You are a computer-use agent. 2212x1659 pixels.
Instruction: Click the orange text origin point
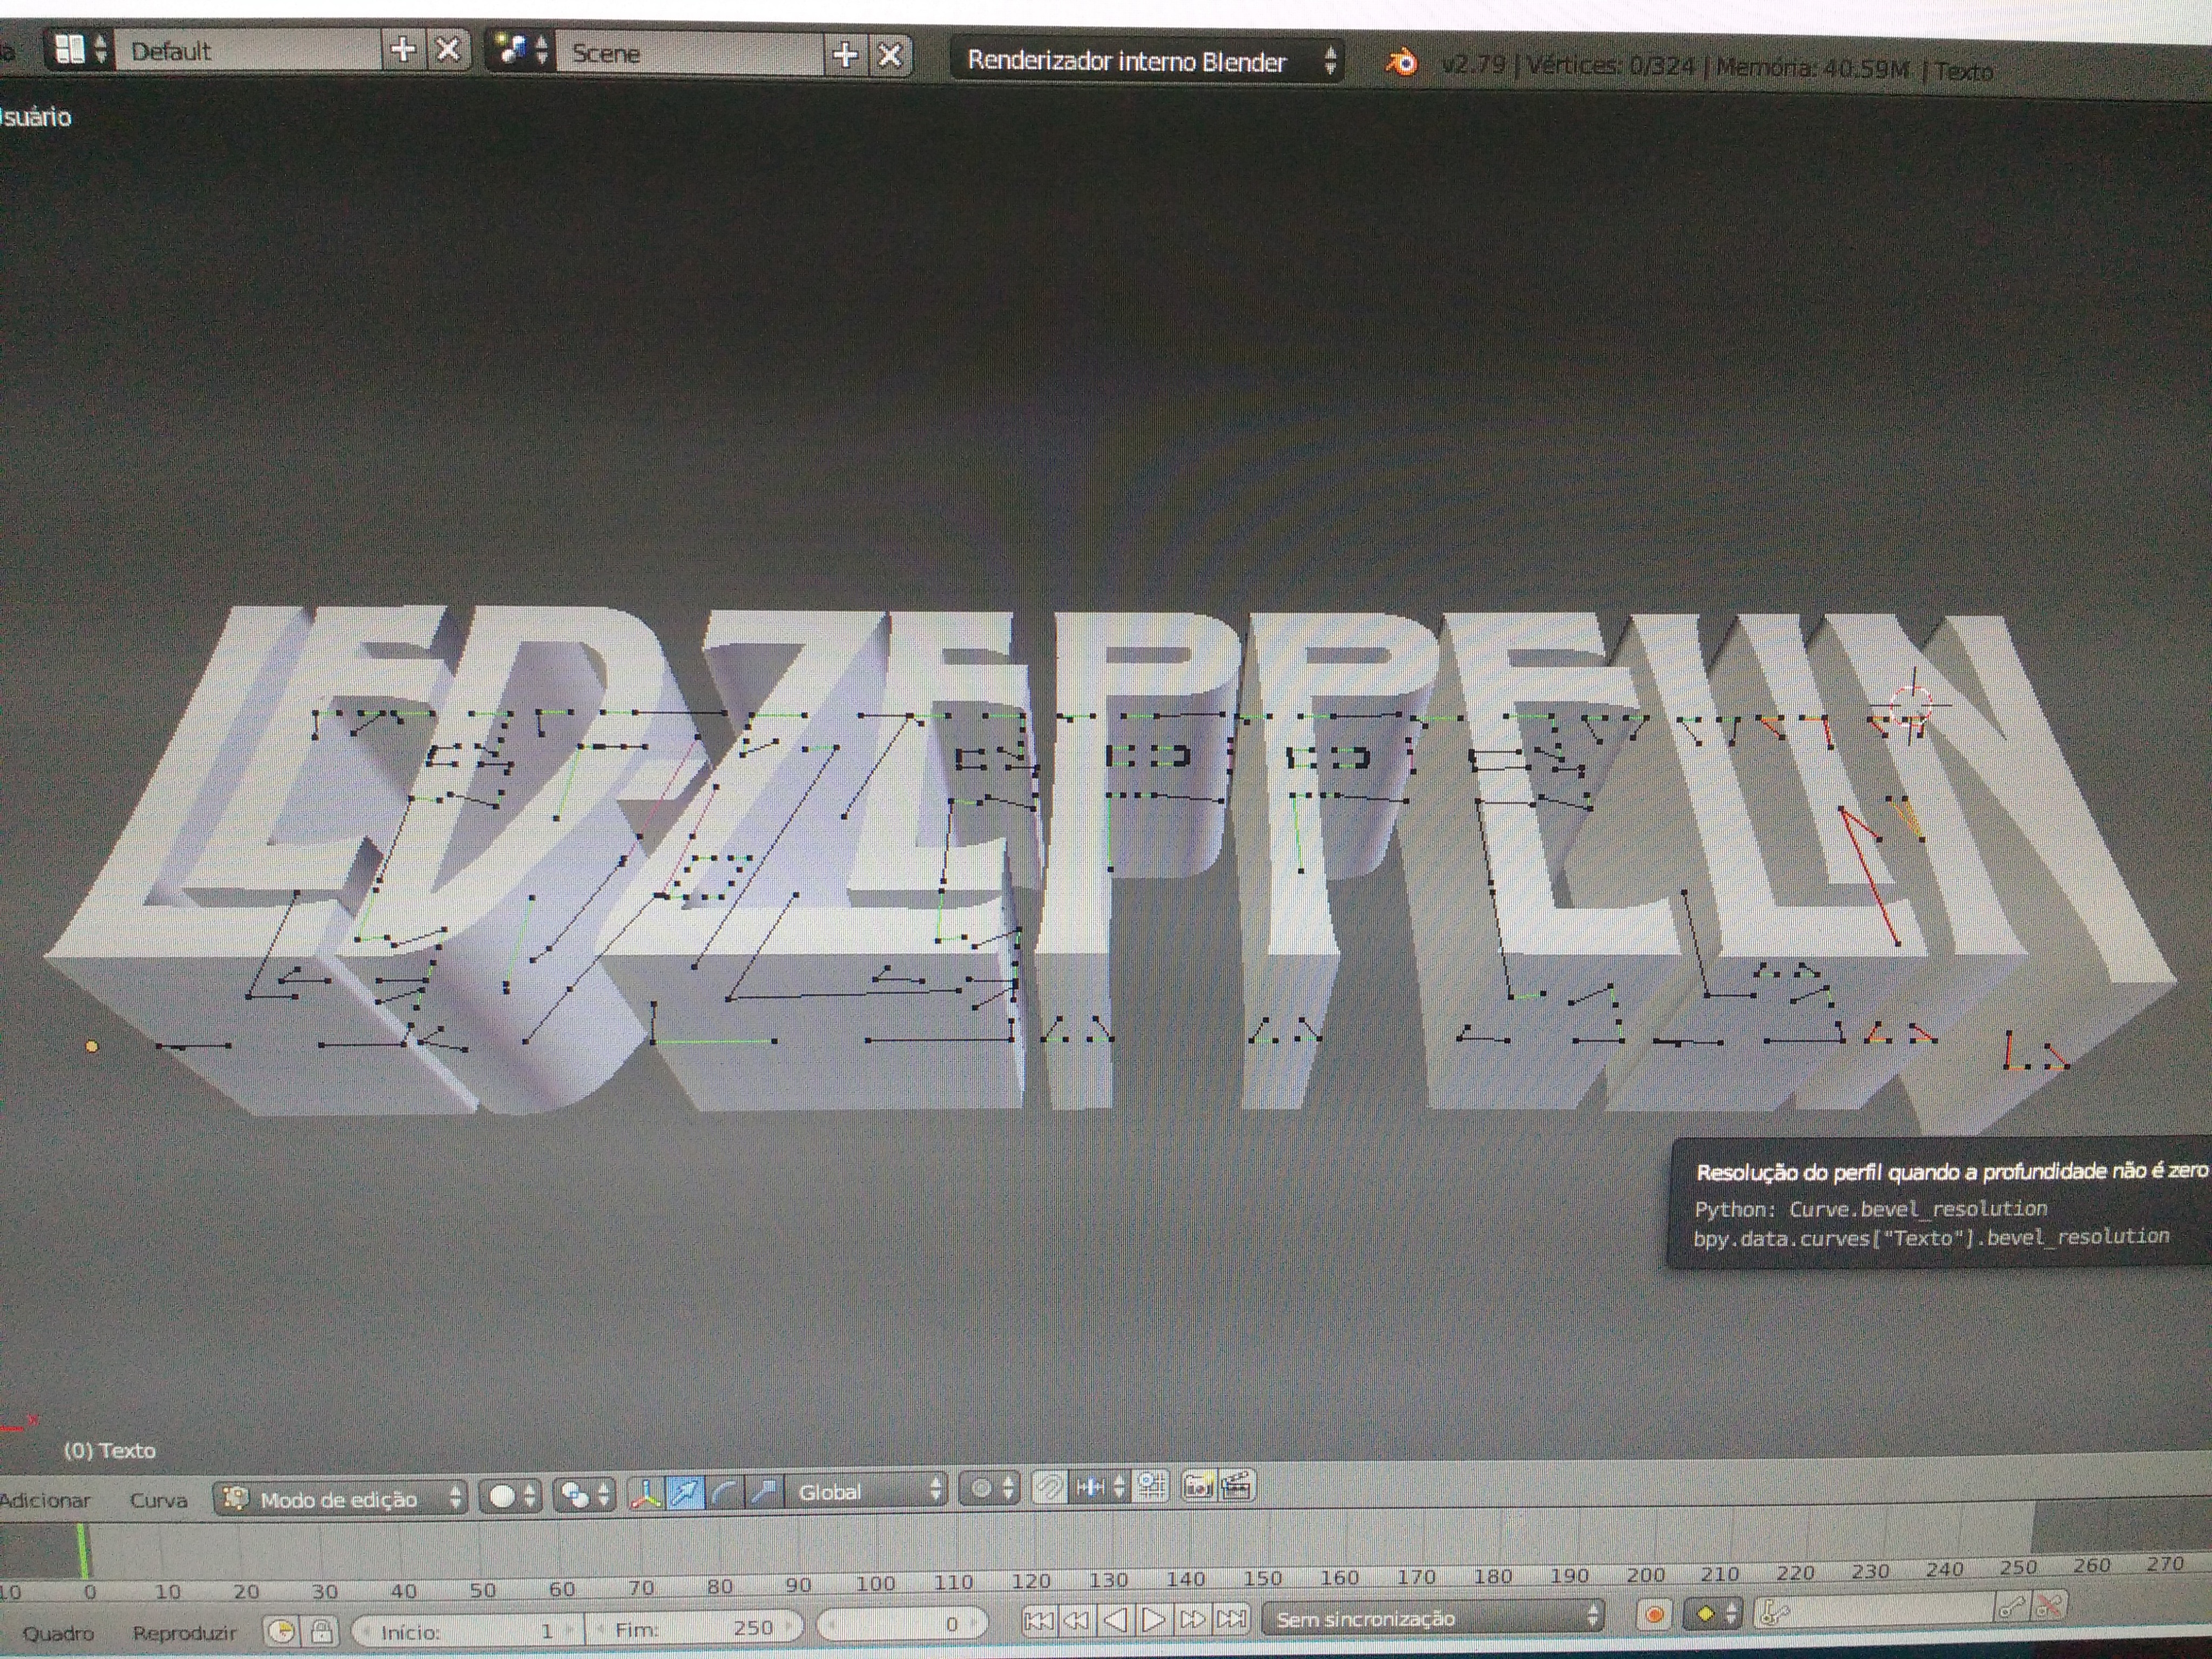point(92,1047)
